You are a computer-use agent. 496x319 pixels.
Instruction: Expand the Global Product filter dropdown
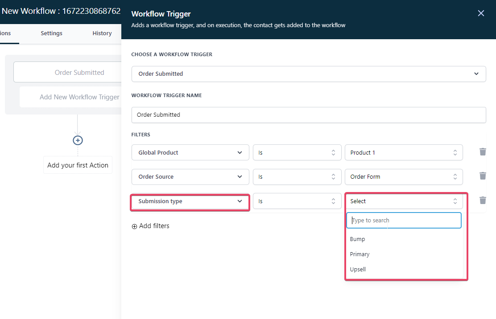[190, 152]
